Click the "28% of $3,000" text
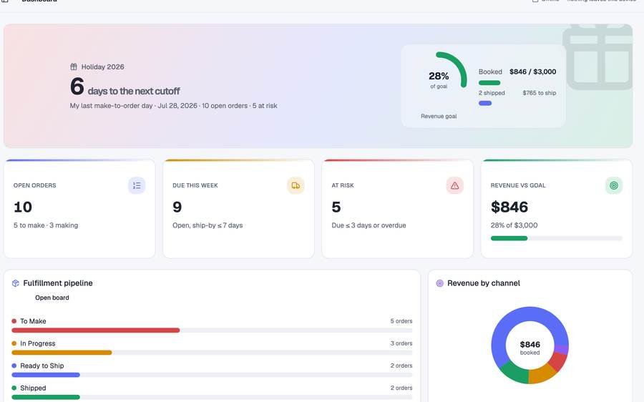644x402 pixels. (x=514, y=225)
